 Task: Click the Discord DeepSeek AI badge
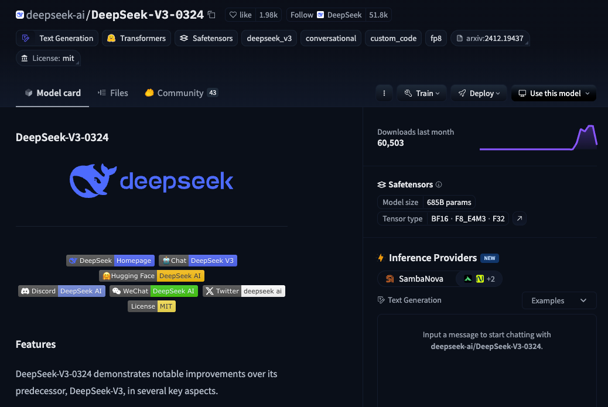[x=61, y=290]
